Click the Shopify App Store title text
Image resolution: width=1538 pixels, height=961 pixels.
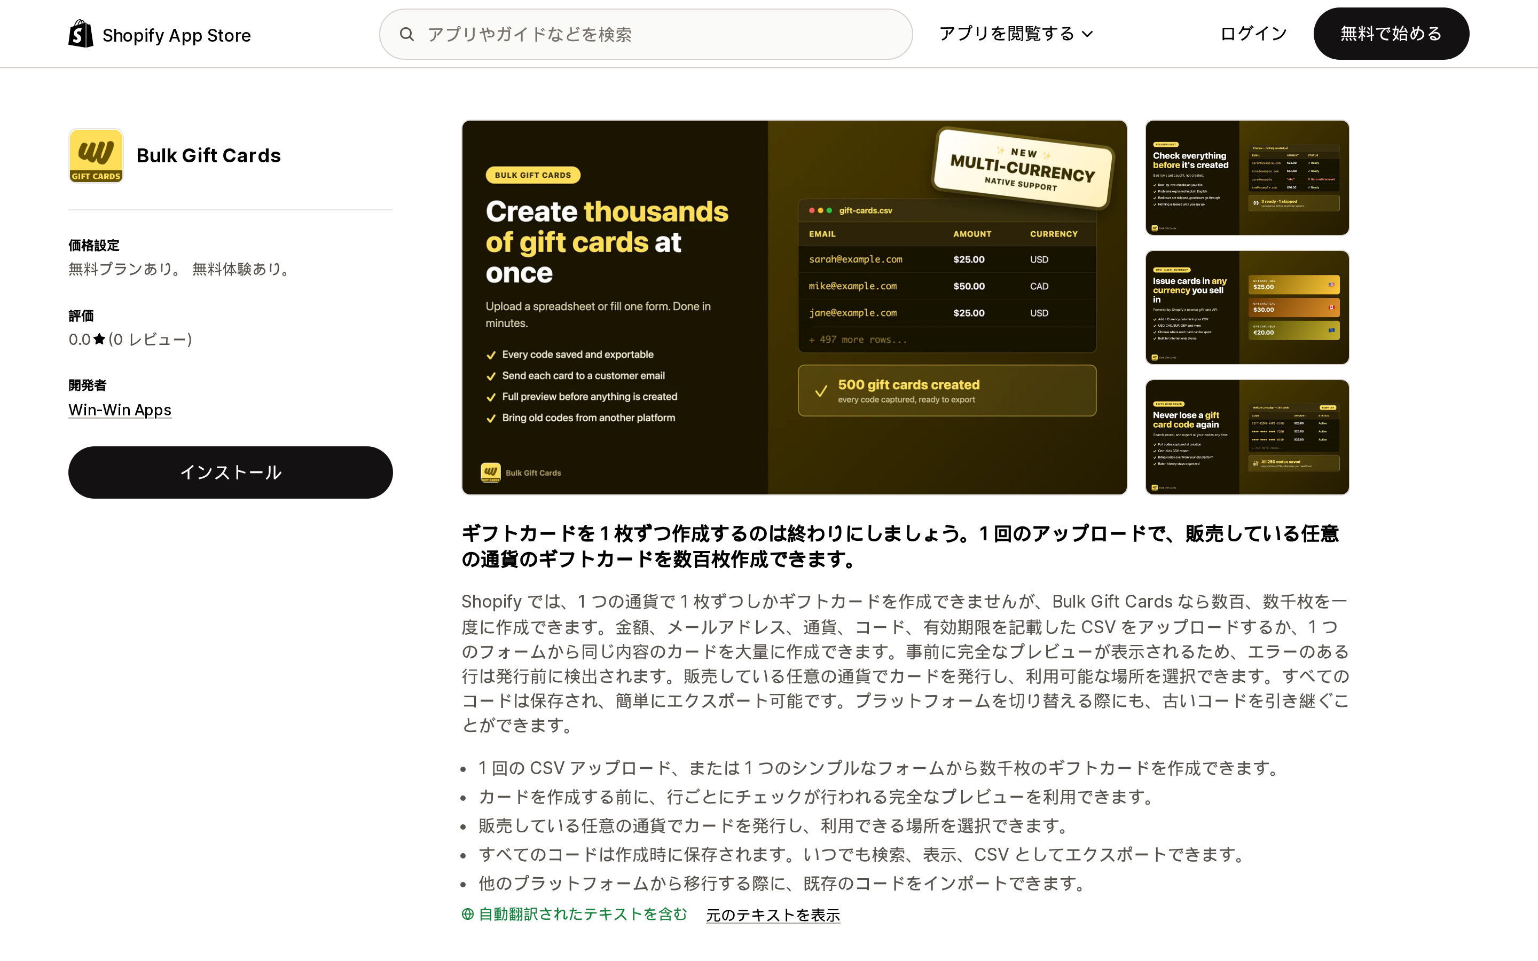pyautogui.click(x=177, y=35)
